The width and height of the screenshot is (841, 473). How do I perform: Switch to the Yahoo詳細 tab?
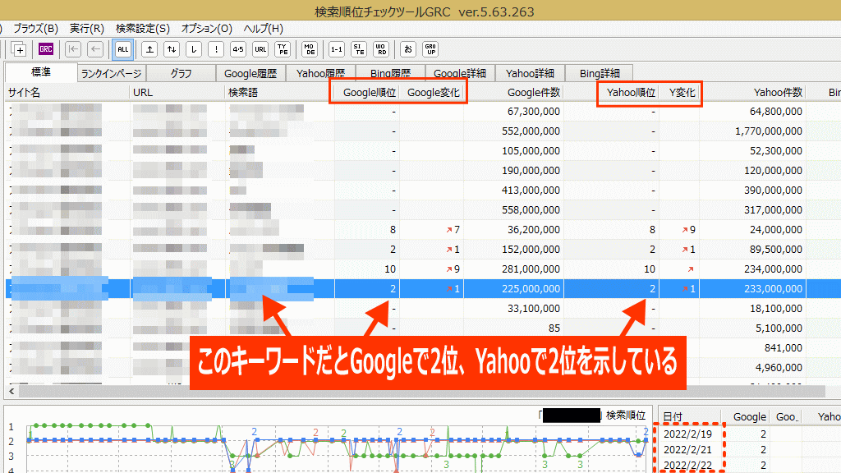[530, 73]
